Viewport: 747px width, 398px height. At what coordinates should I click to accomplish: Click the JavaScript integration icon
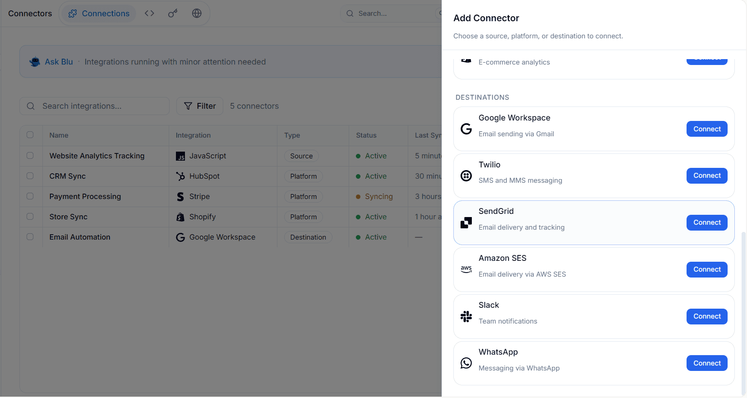[180, 156]
